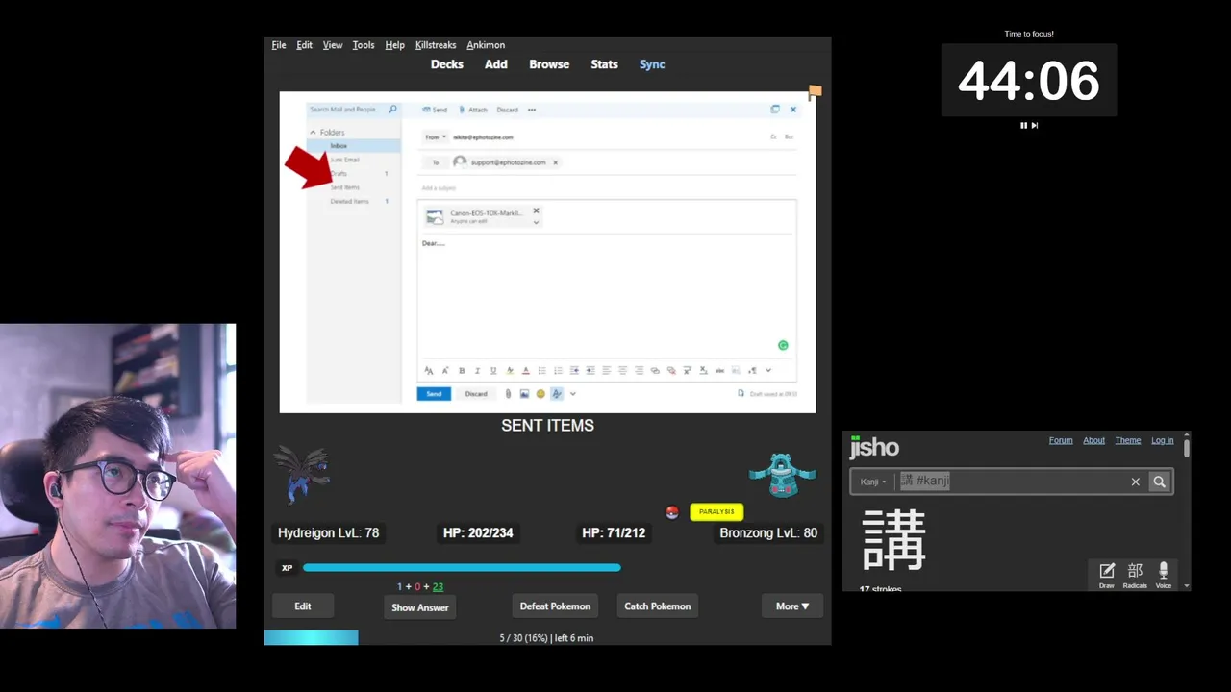Open the Radicals search tool
This screenshot has height=692, width=1231.
click(1135, 575)
